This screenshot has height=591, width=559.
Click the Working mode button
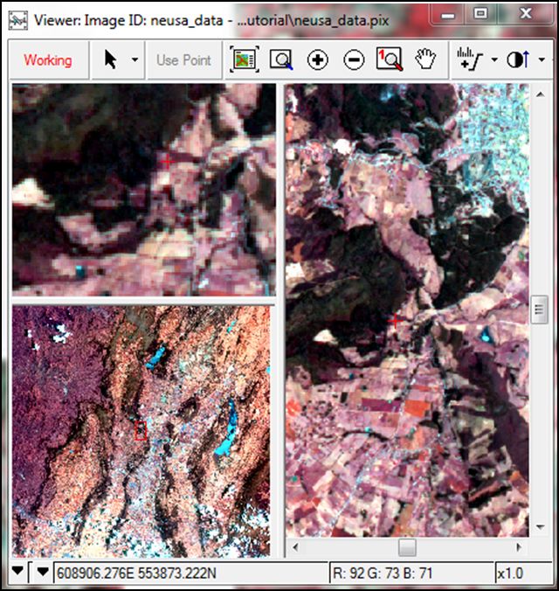click(x=48, y=60)
